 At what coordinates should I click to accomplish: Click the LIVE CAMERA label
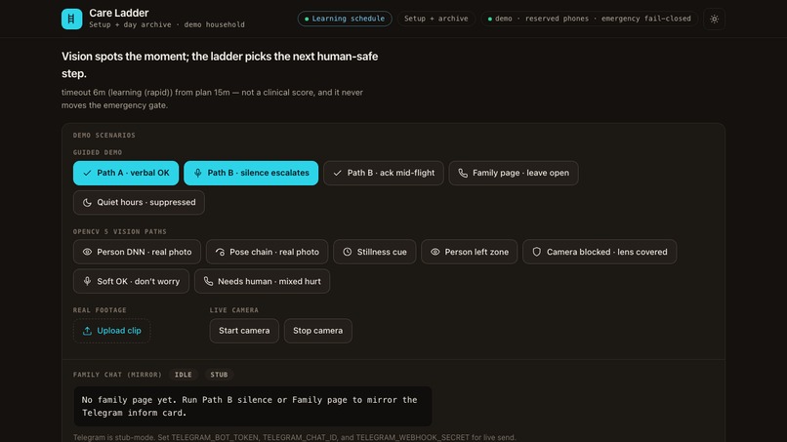(x=234, y=310)
